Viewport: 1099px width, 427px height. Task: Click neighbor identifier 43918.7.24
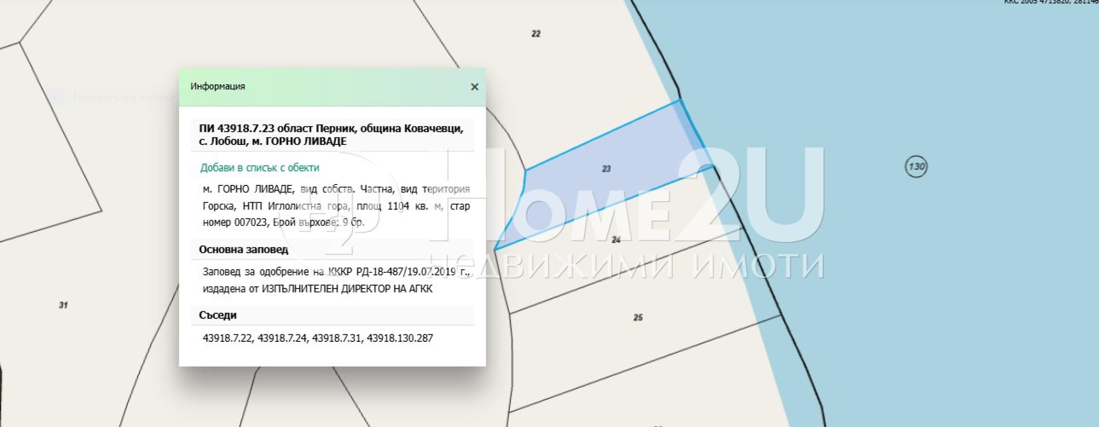[x=282, y=338]
